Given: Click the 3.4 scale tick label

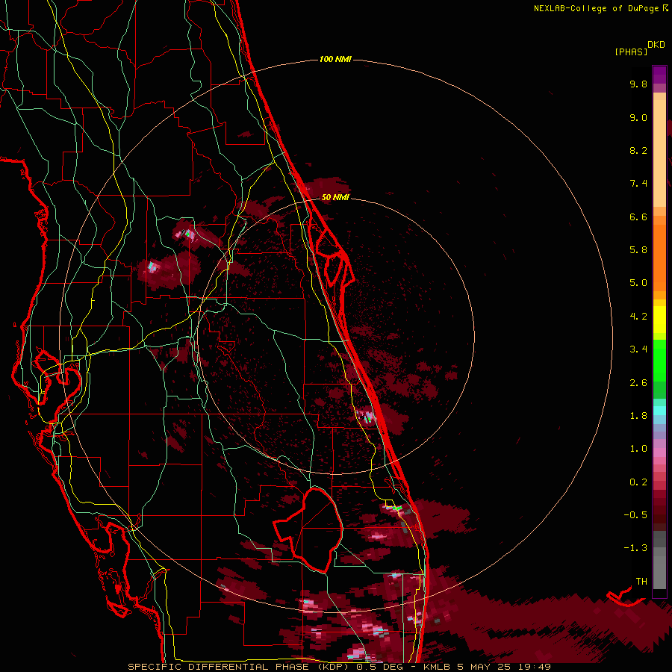Looking at the screenshot, I should 638,349.
